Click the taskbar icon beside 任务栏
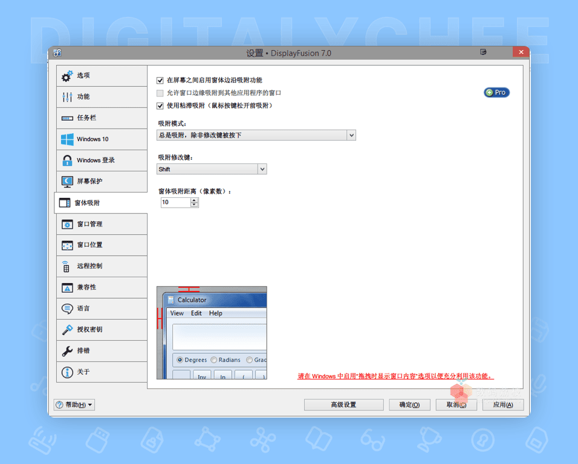 [67, 118]
